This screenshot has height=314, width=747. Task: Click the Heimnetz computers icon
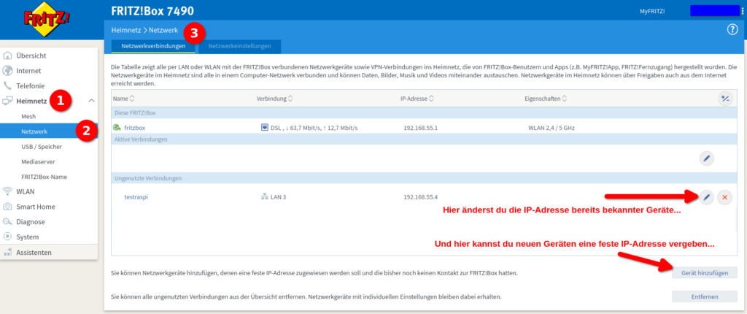[7, 102]
